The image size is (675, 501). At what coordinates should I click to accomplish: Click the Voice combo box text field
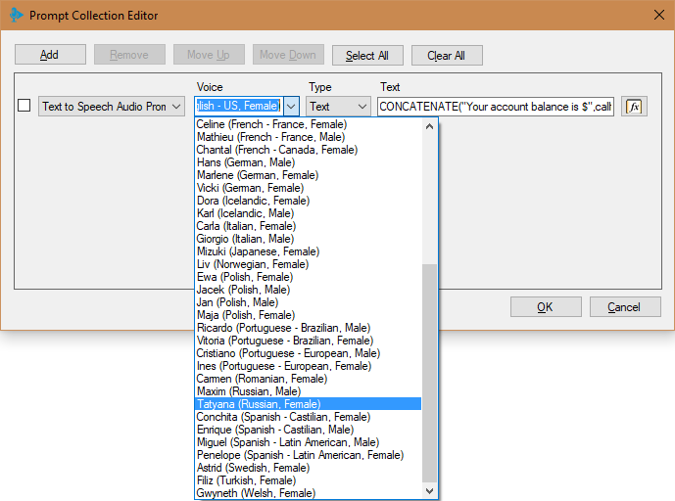click(x=239, y=106)
